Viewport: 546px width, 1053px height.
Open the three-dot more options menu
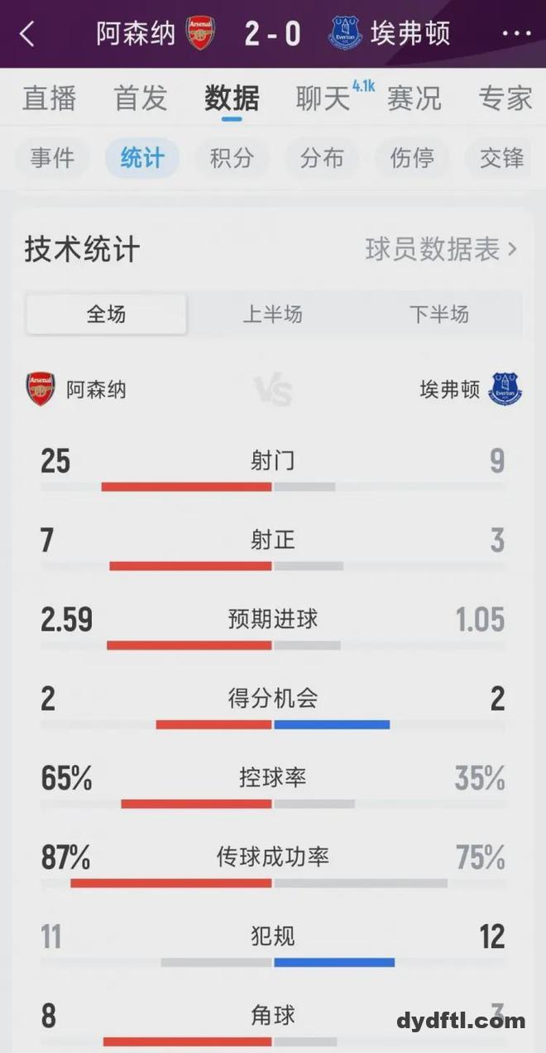pyautogui.click(x=516, y=34)
